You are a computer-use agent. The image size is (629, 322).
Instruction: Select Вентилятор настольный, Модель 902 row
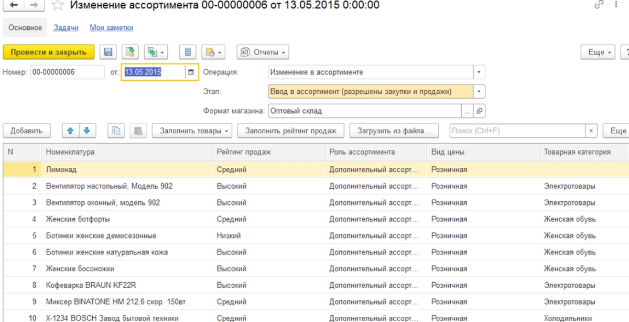click(x=316, y=186)
